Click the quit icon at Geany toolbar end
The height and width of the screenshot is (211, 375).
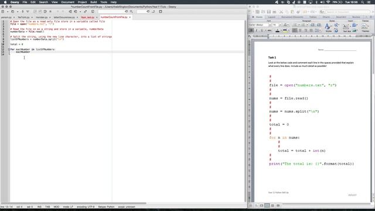click(x=161, y=12)
